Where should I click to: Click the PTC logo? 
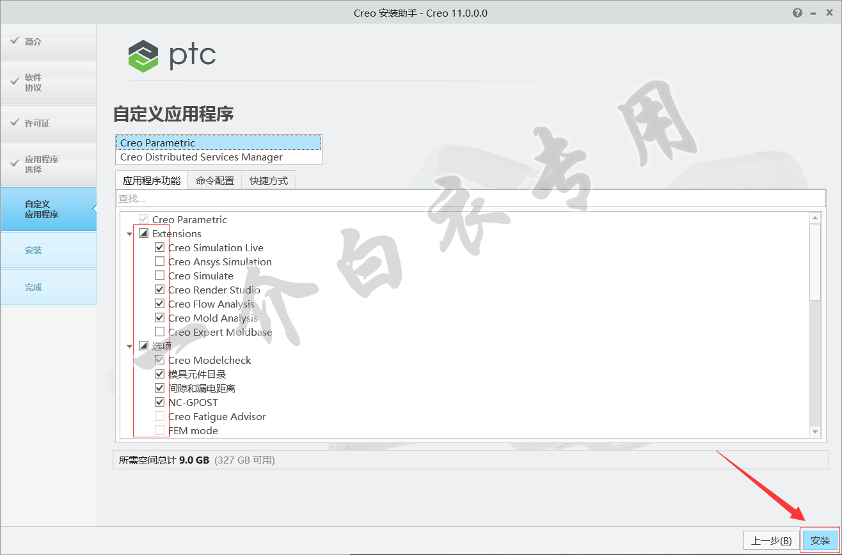coord(172,56)
